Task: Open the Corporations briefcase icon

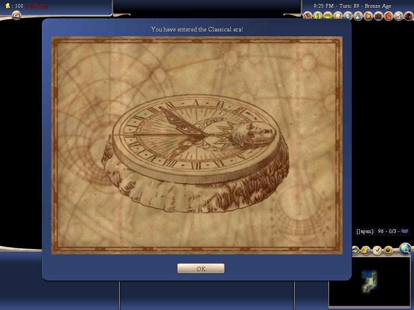Action: (x=378, y=16)
